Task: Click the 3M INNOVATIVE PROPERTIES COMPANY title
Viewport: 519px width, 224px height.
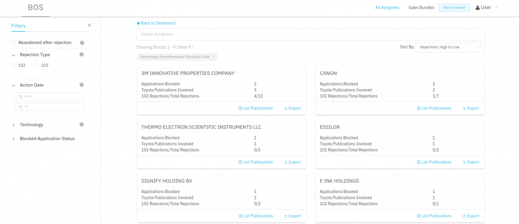Action: pyautogui.click(x=188, y=73)
